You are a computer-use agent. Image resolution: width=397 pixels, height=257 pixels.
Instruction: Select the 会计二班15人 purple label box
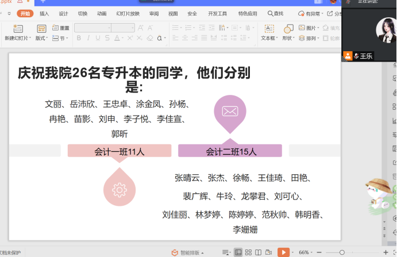tap(230, 151)
